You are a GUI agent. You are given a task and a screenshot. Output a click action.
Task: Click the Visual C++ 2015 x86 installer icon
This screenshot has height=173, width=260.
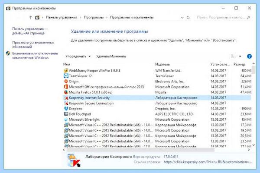tap(66, 130)
